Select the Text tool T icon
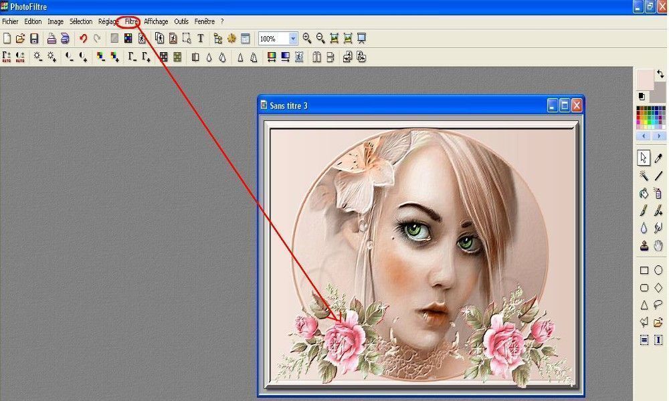This screenshot has width=669, height=401. coord(200,38)
